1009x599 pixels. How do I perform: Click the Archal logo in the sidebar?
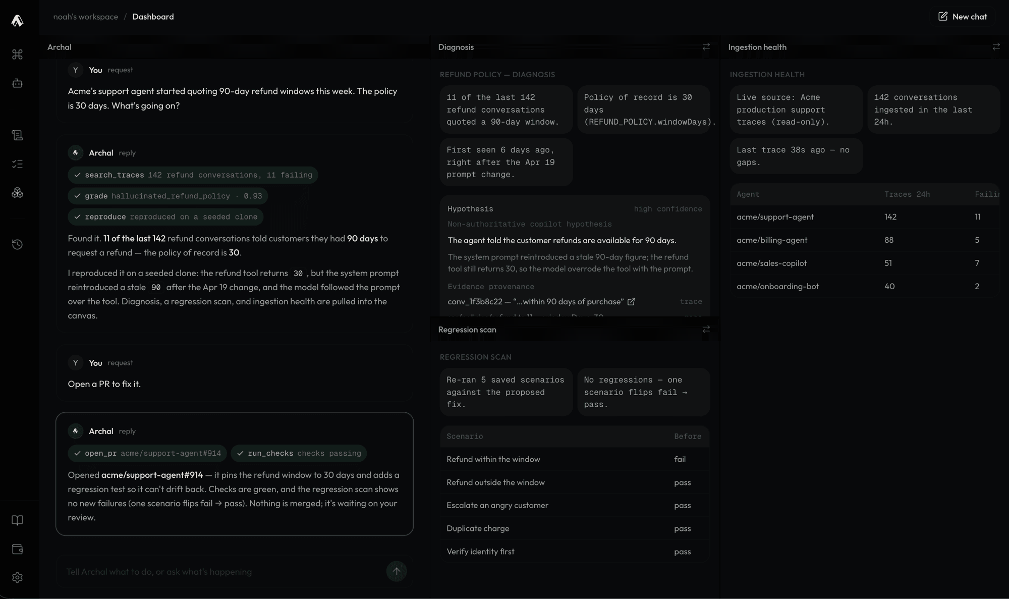pyautogui.click(x=18, y=20)
